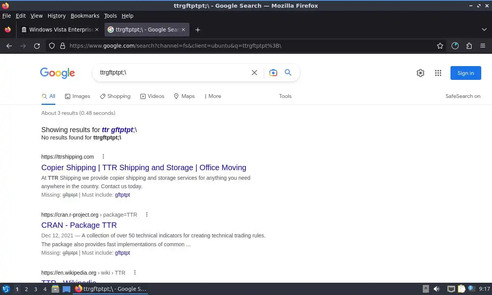Open Copier Shipping TTR Shipping result
Viewport: 492px width, 295px height.
[x=144, y=167]
